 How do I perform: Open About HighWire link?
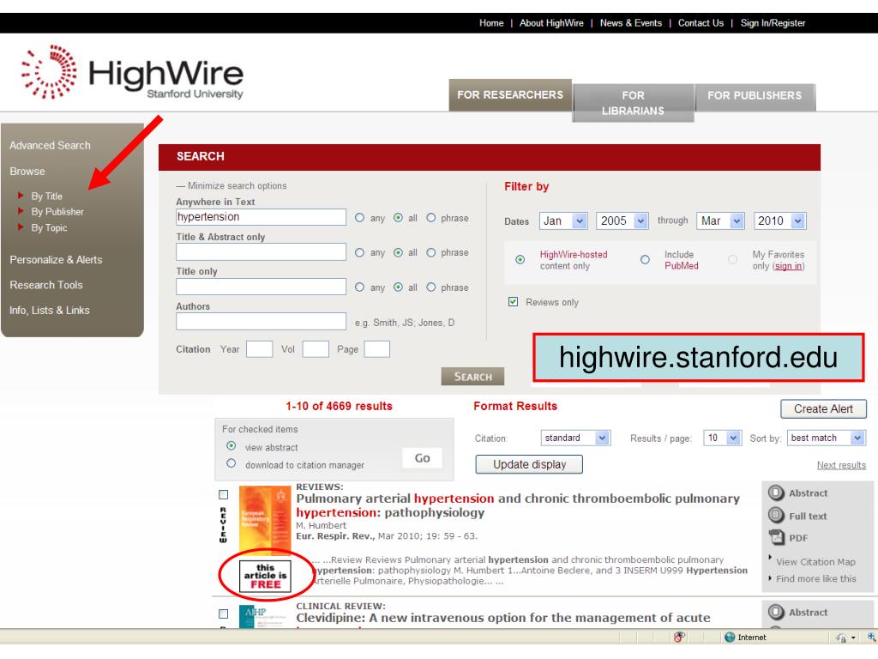pos(551,23)
